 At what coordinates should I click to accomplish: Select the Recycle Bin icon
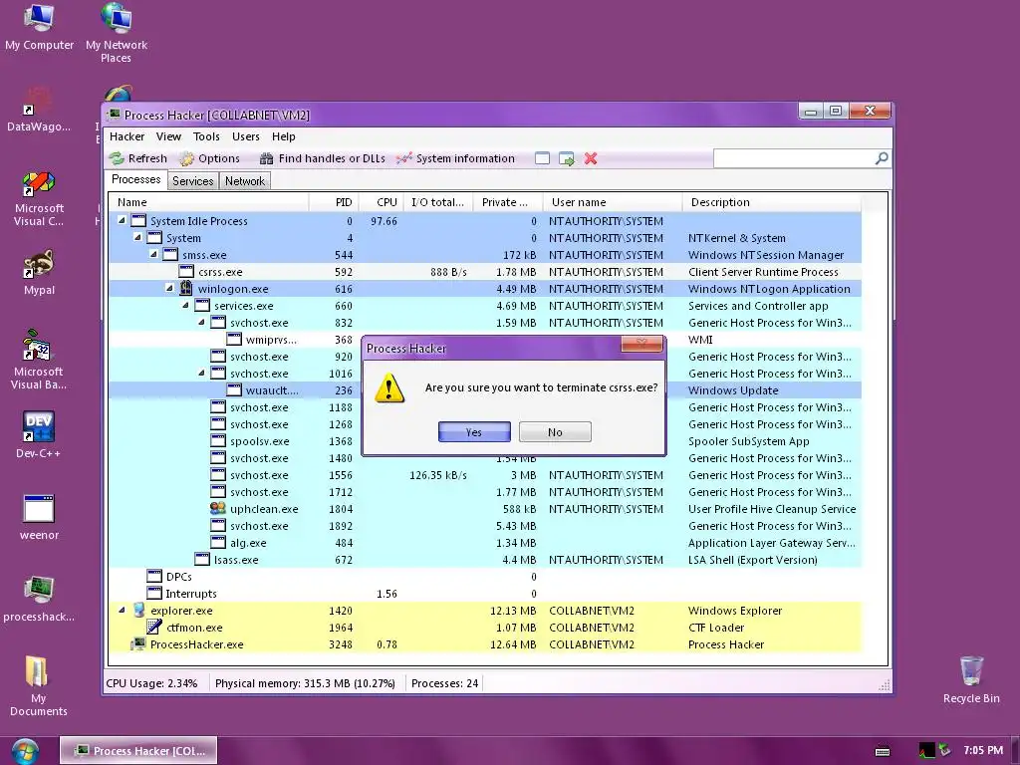(x=971, y=679)
